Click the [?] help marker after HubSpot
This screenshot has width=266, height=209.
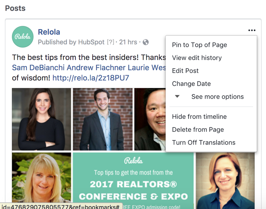point(111,42)
